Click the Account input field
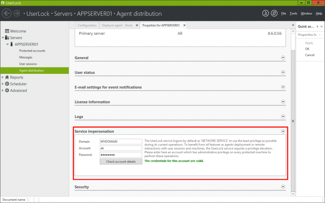 (121, 148)
